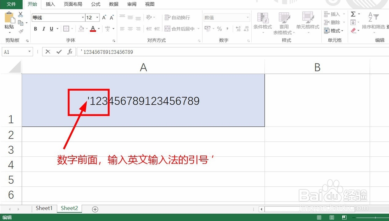Click the decrease indent icon
389x221 pixels.
tap(149, 29)
